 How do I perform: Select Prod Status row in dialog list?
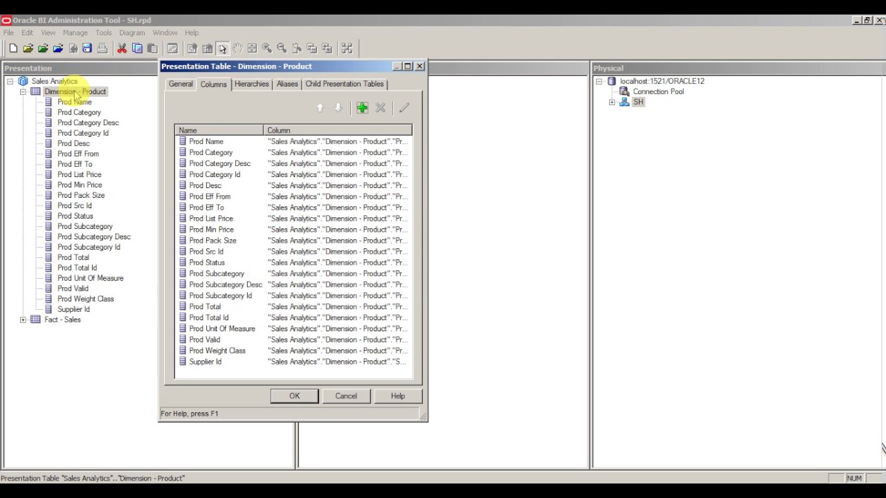294,263
